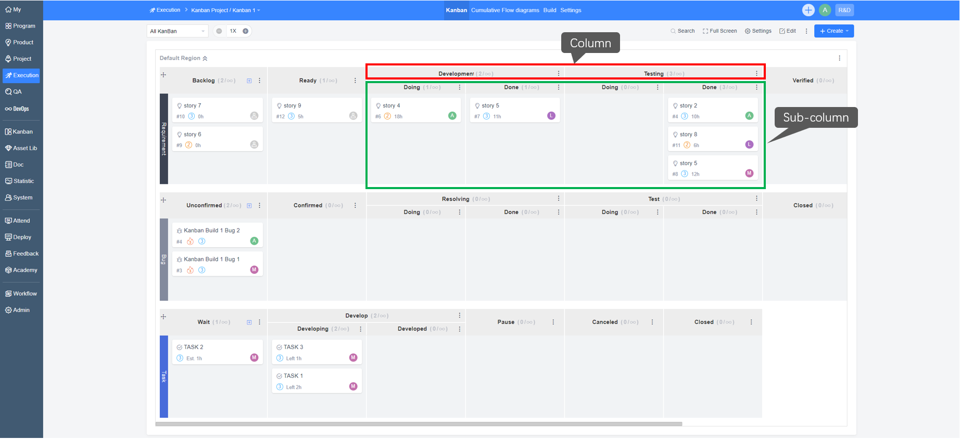The width and height of the screenshot is (960, 439).
Task: Open the kanban Search tool
Action: click(x=683, y=31)
